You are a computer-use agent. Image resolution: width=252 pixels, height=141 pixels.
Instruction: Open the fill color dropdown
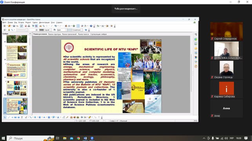pyautogui.click(x=75, y=30)
